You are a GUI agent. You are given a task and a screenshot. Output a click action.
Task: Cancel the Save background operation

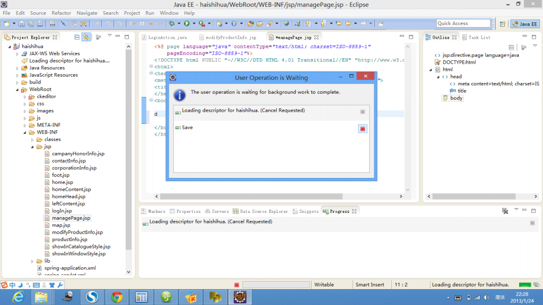[x=363, y=128]
